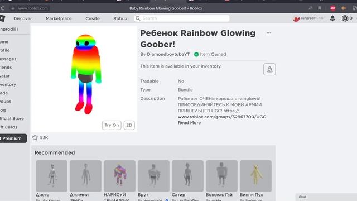Image resolution: width=357 pixels, height=201 pixels.
Task: Open the Marketplace tab
Action: point(59,18)
